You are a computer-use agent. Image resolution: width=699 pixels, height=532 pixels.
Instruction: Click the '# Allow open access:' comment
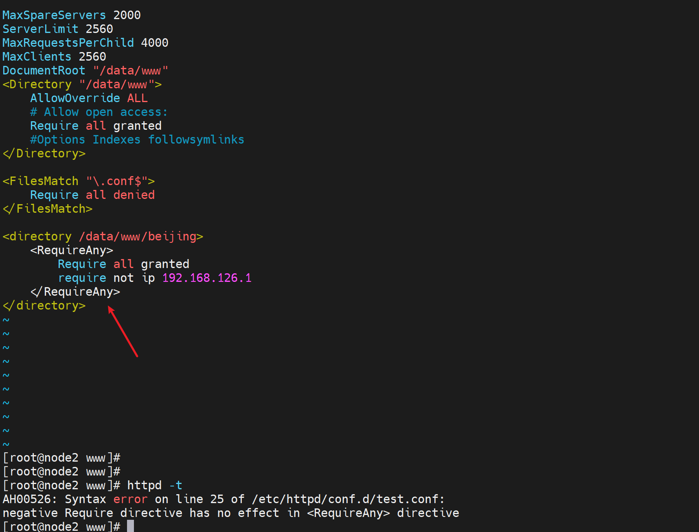99,112
